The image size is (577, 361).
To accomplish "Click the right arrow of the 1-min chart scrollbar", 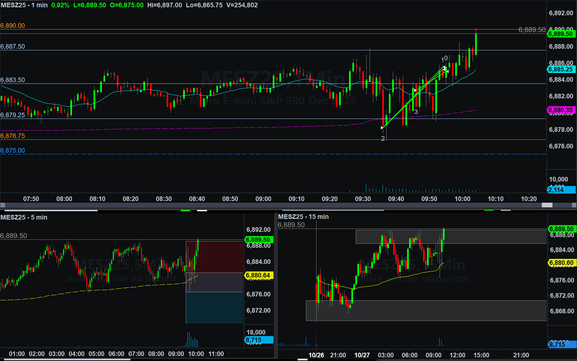I will 574,205.
